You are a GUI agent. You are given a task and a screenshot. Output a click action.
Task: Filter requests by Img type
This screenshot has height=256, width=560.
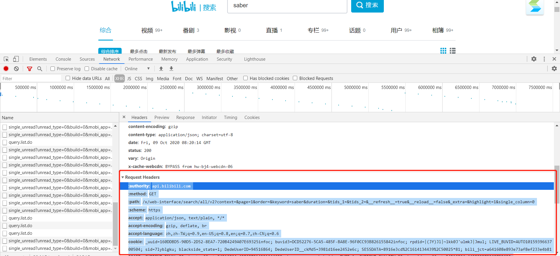149,78
